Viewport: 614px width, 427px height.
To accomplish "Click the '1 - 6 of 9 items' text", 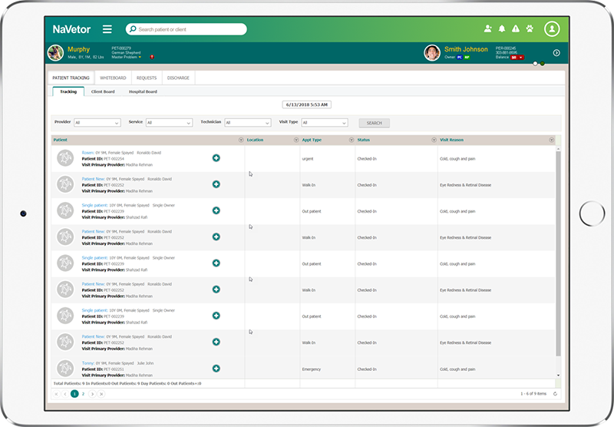I will (x=533, y=394).
